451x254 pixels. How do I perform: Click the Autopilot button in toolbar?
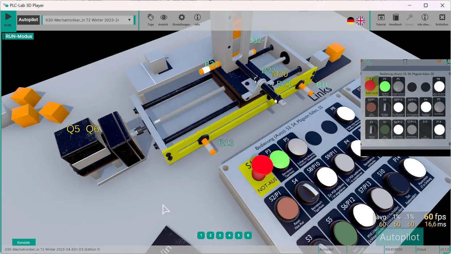pyautogui.click(x=28, y=20)
